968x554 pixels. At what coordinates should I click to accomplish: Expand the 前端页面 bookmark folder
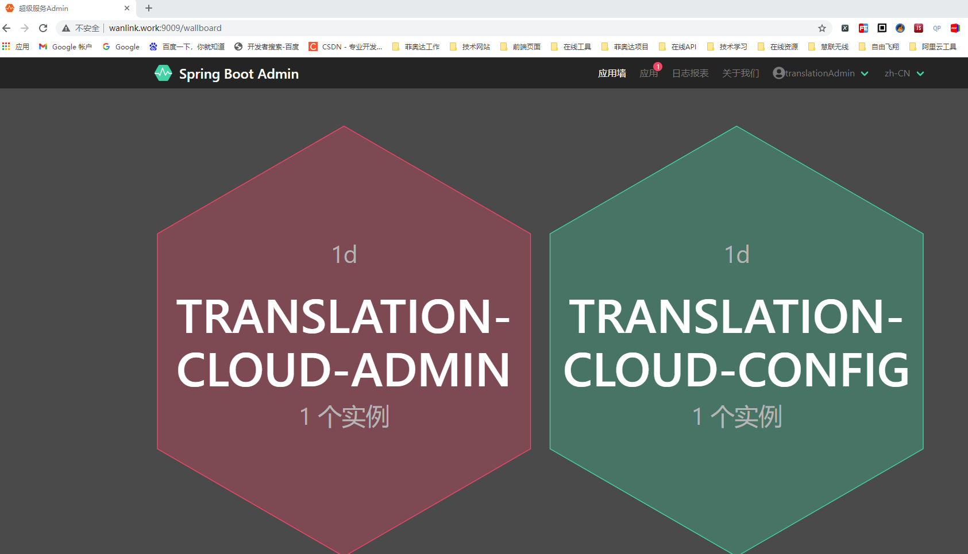click(520, 47)
